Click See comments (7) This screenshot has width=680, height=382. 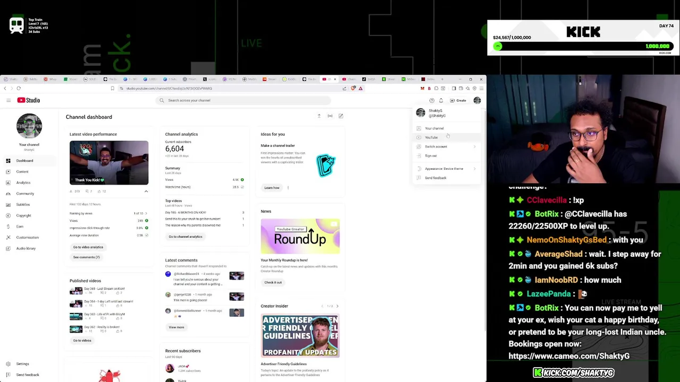pyautogui.click(x=86, y=257)
